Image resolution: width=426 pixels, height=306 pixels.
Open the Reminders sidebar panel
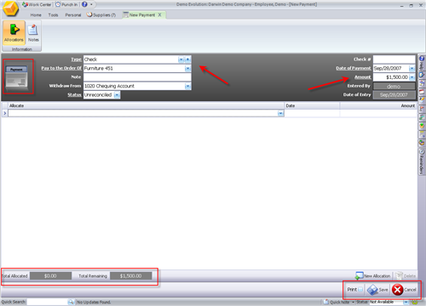[x=422, y=161]
